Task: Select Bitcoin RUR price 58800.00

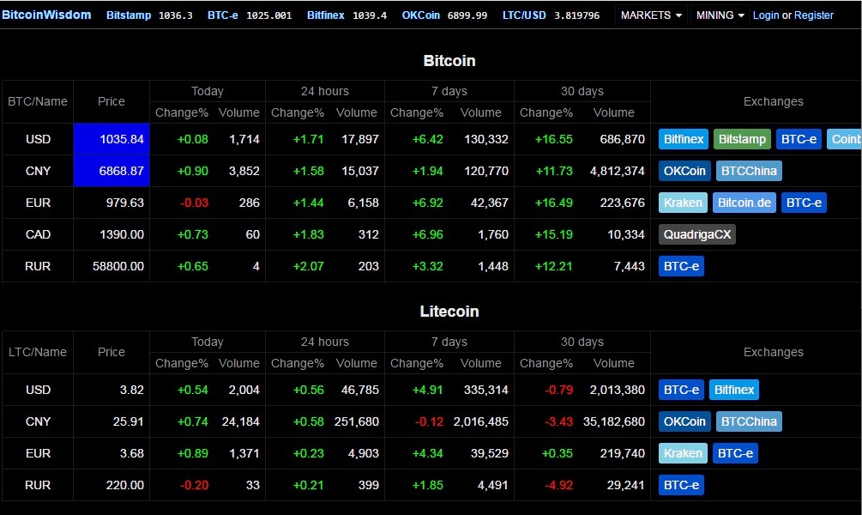Action: click(118, 266)
